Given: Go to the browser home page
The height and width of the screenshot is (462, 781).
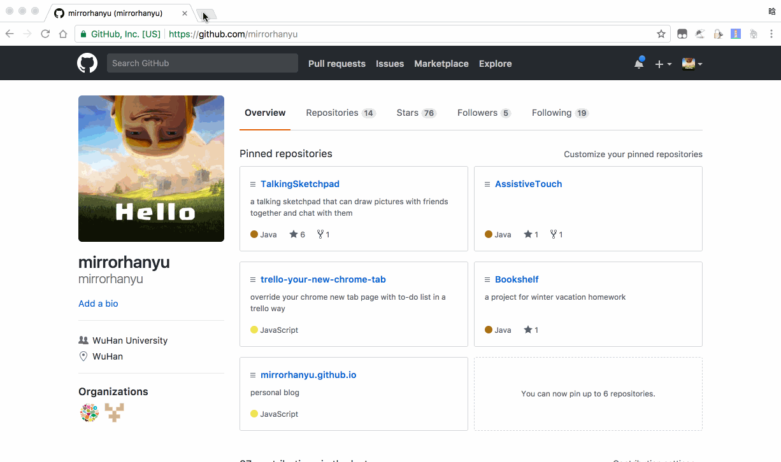Looking at the screenshot, I should (63, 34).
